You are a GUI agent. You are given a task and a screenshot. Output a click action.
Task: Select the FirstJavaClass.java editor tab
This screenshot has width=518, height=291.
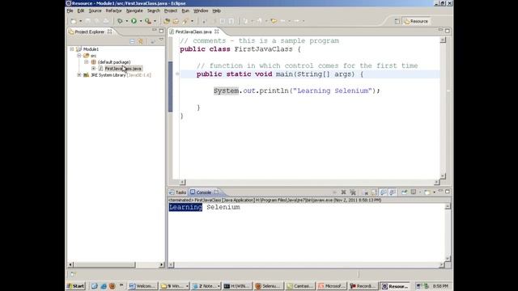pos(193,32)
